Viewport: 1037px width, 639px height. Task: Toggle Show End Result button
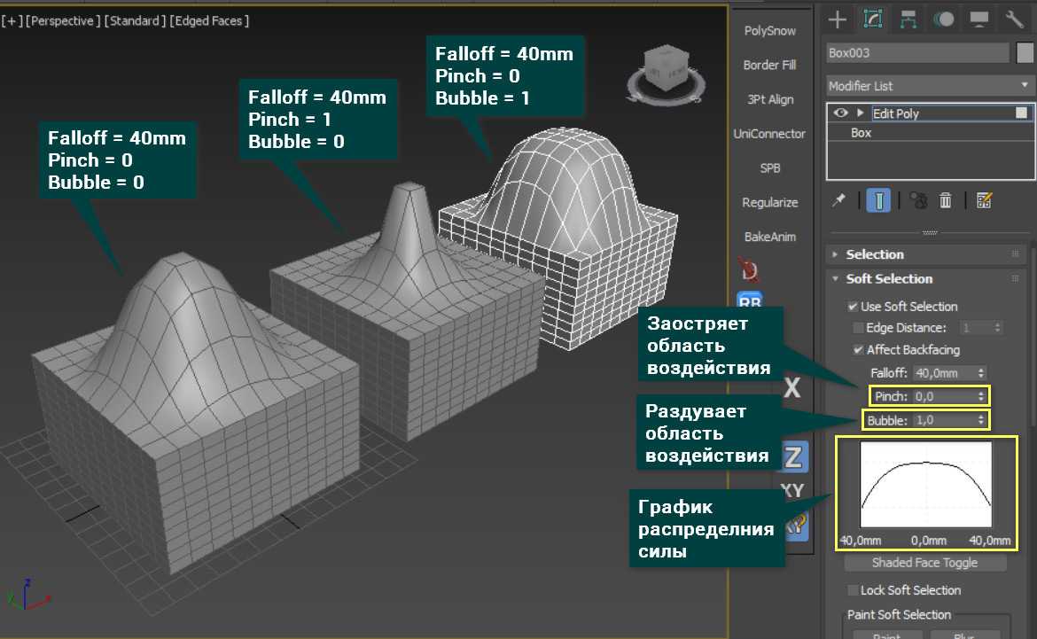pyautogui.click(x=878, y=200)
